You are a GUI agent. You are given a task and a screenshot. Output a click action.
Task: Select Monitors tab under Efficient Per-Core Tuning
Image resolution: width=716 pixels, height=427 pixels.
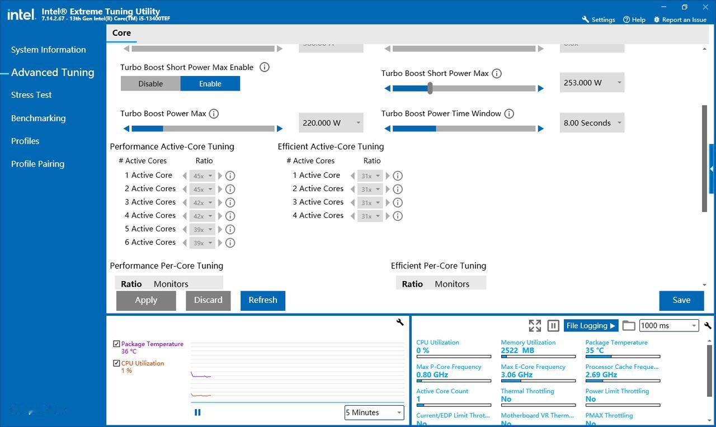[x=452, y=284]
